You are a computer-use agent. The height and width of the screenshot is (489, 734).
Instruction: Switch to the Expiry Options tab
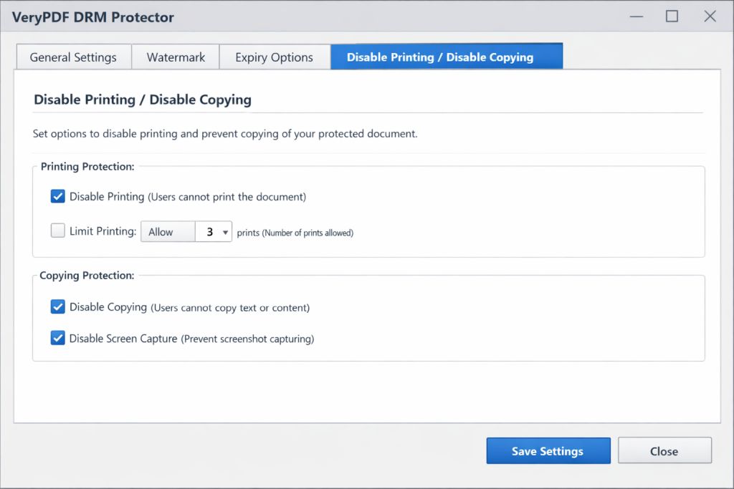coord(275,57)
